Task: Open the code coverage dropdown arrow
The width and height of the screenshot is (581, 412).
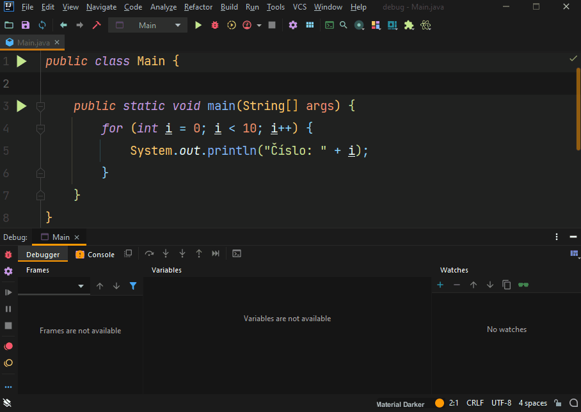Action: point(259,25)
